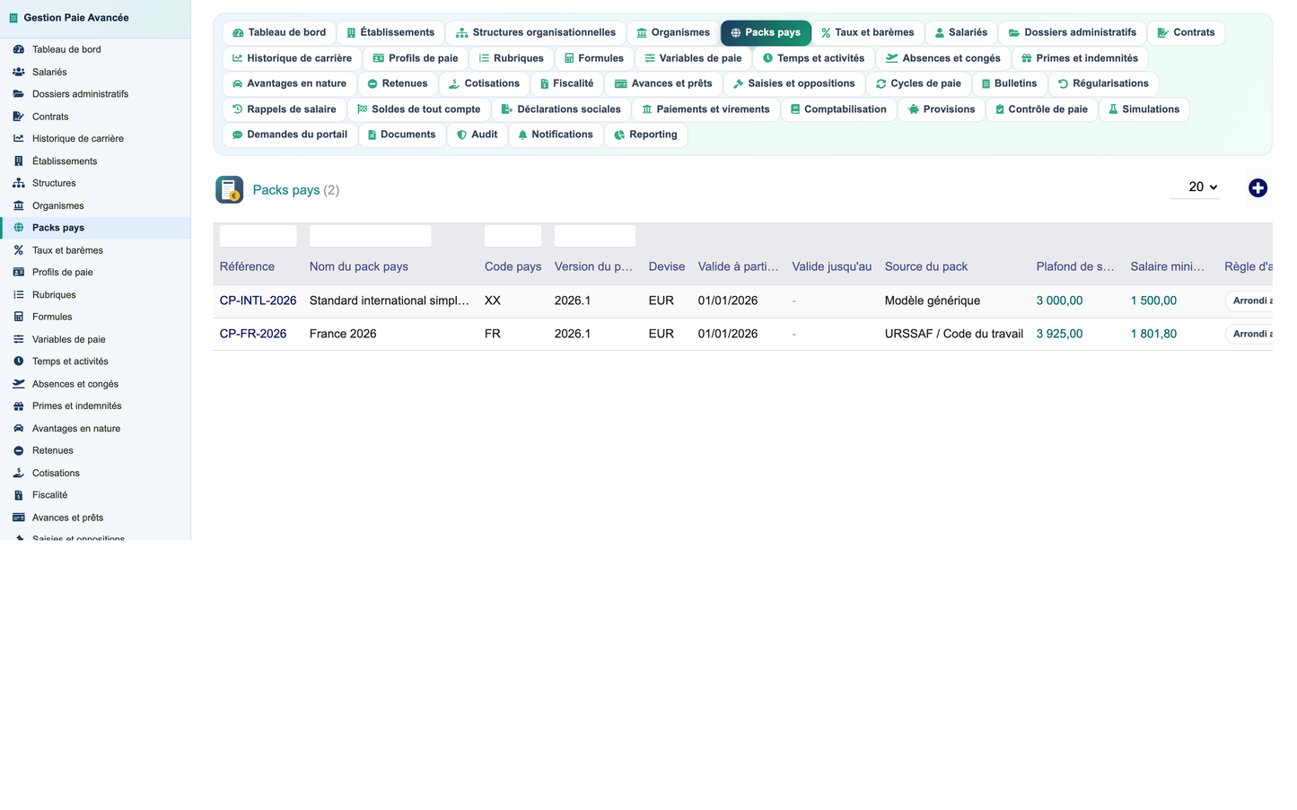Click the plus icon to add a pack pays

[1258, 187]
